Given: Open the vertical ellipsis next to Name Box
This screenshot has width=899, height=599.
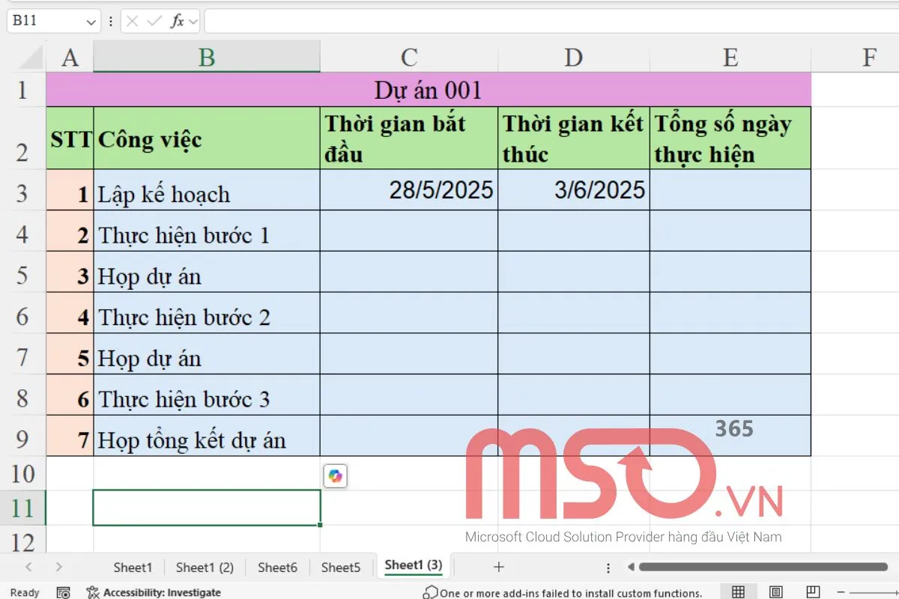Looking at the screenshot, I should (x=110, y=20).
